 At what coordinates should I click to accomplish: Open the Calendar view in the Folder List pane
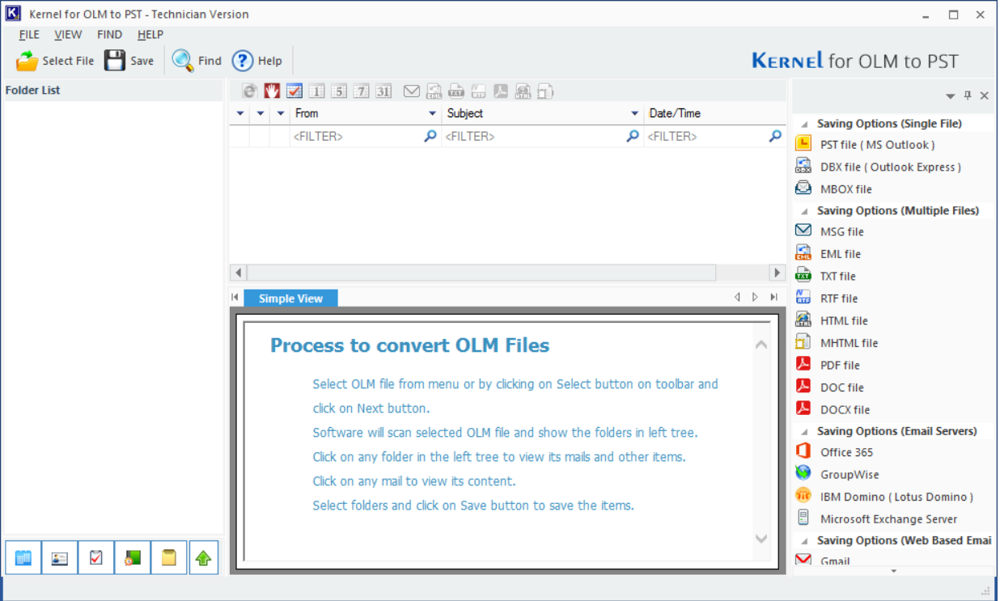coord(23,558)
